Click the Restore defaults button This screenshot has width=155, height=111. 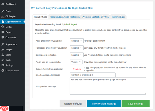pyautogui.click(x=73, y=104)
